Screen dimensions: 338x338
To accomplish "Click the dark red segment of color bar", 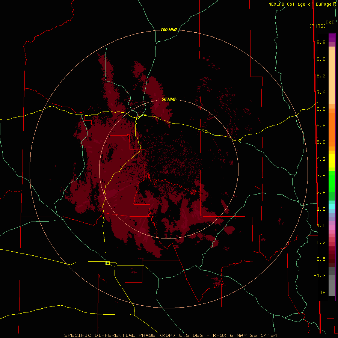I will tap(332, 257).
